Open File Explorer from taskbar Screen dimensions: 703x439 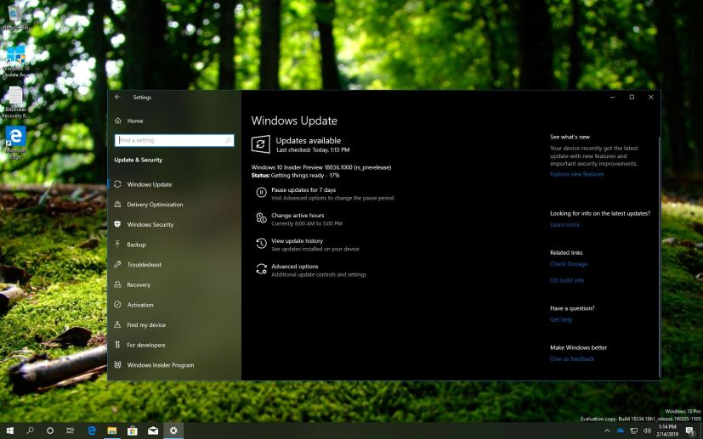[112, 431]
